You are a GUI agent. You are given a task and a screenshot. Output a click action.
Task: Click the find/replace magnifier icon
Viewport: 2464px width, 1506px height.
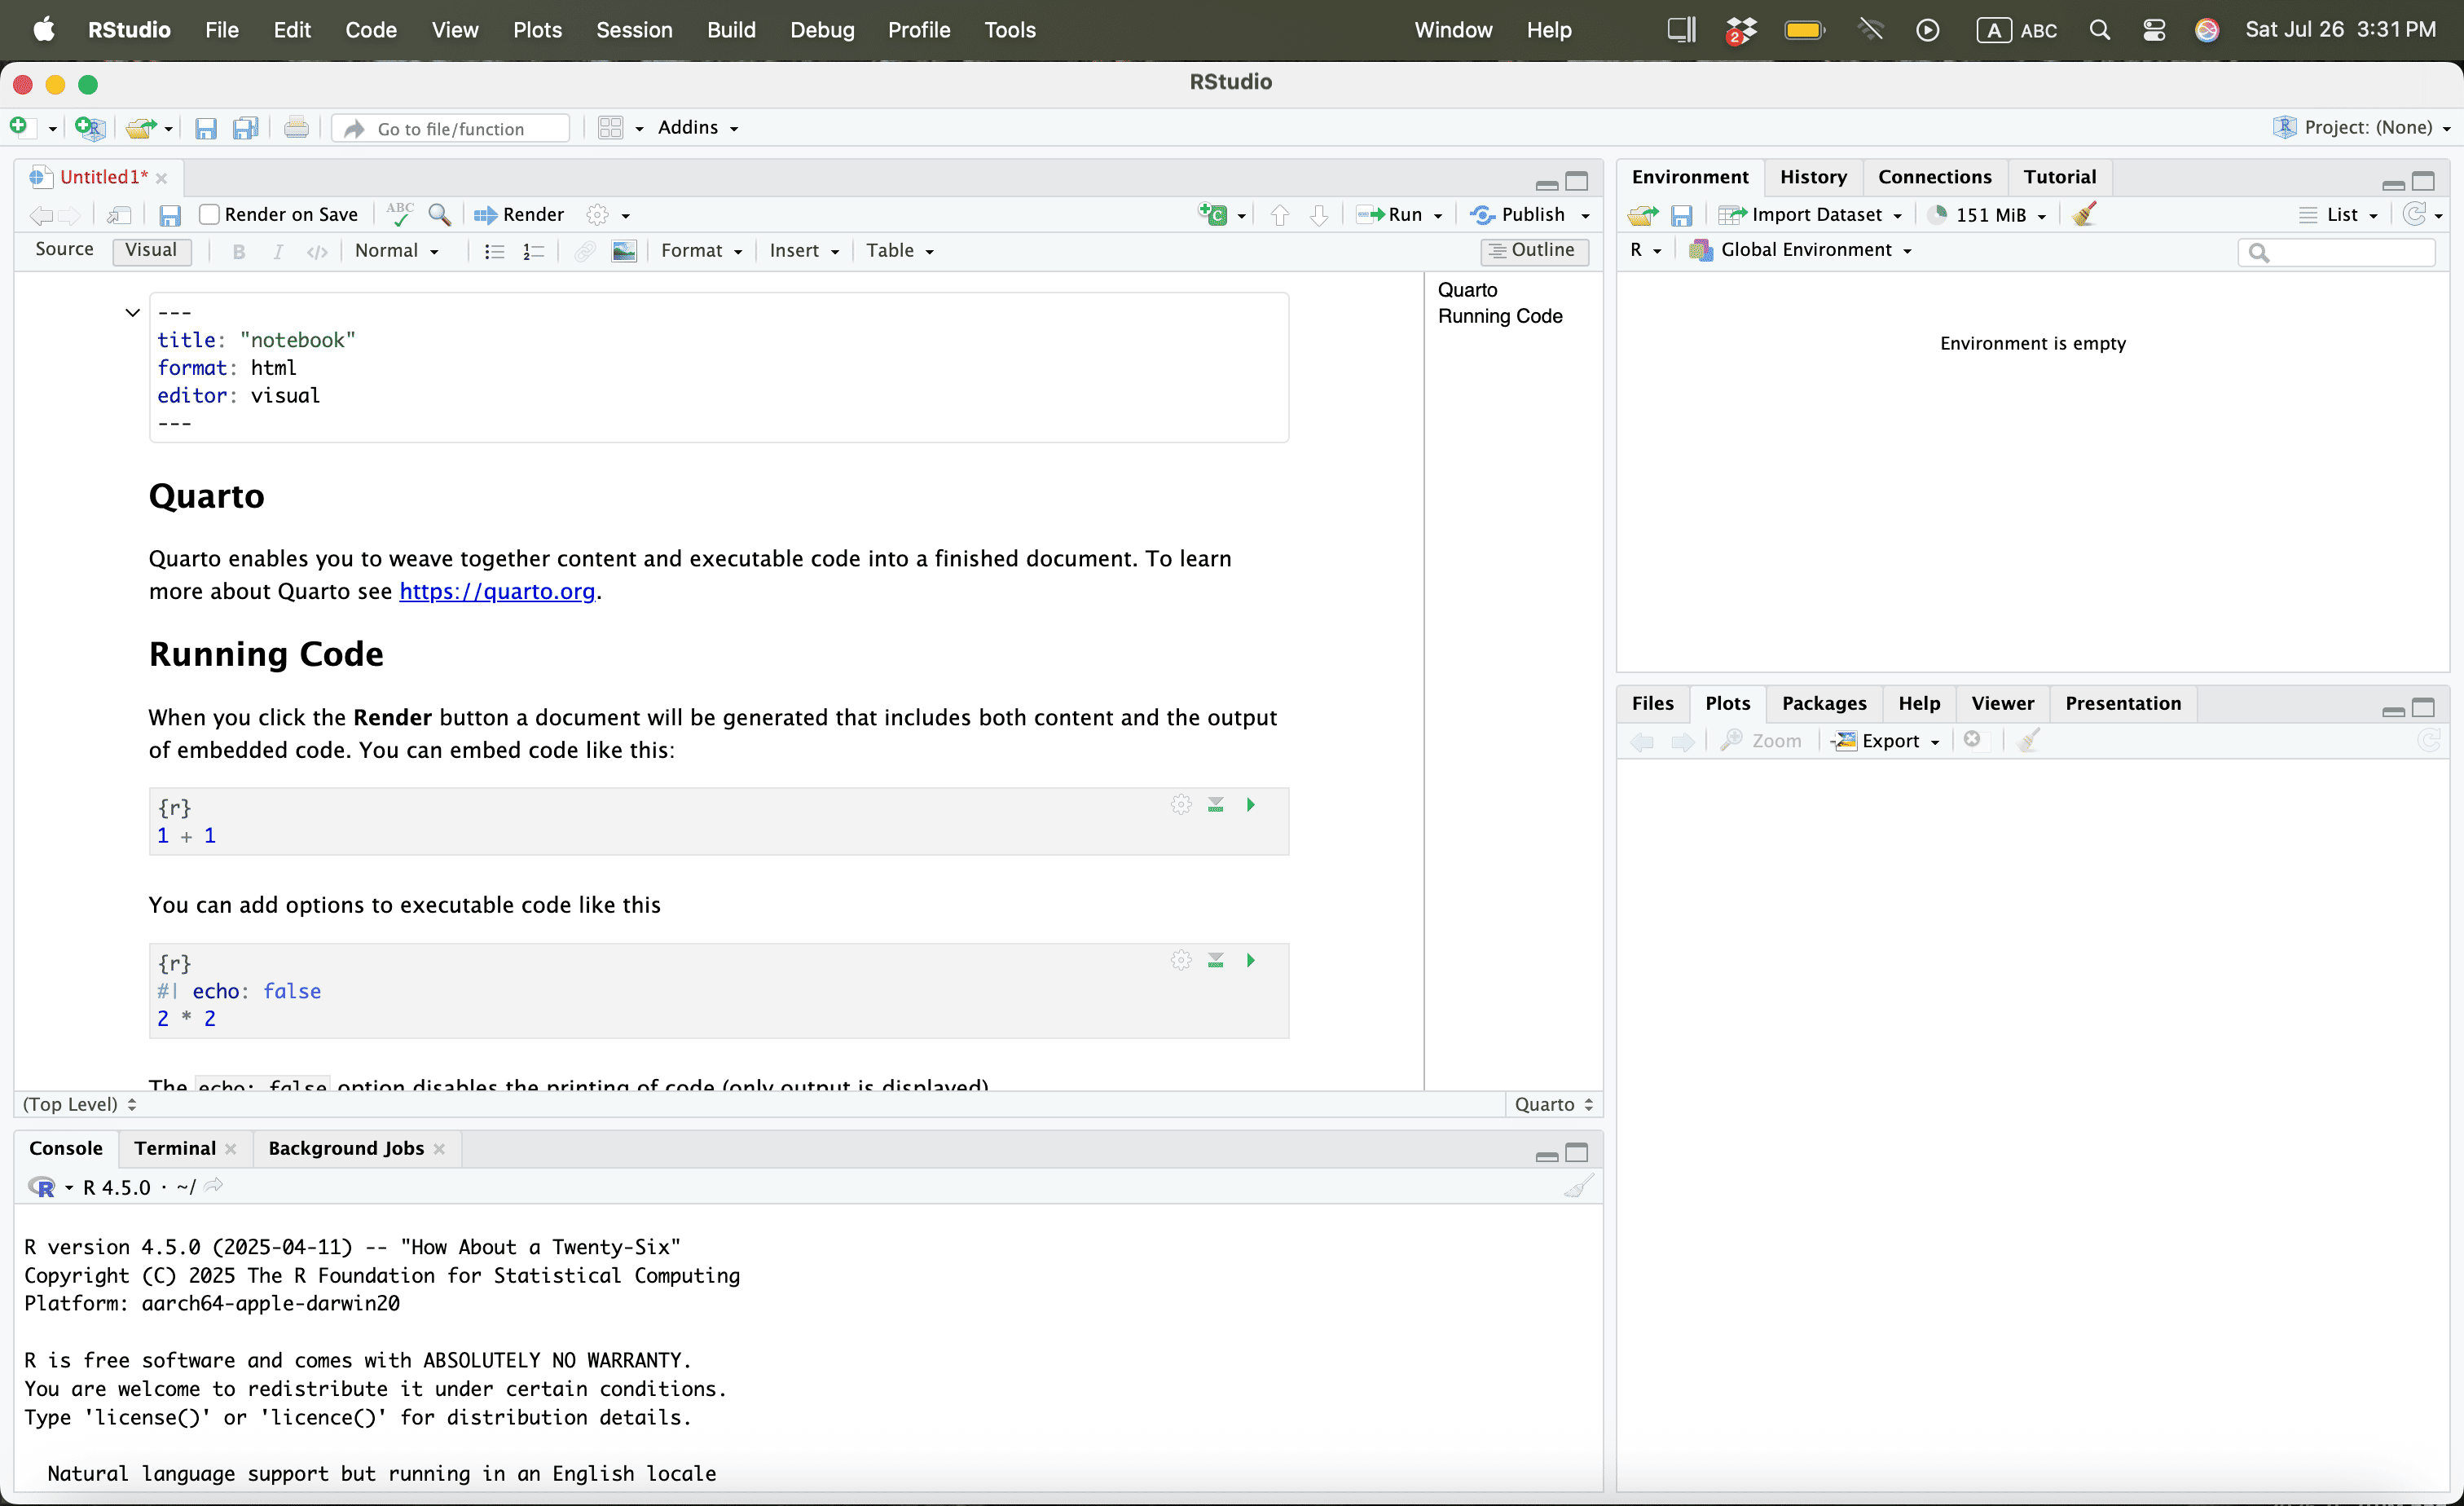(x=439, y=214)
